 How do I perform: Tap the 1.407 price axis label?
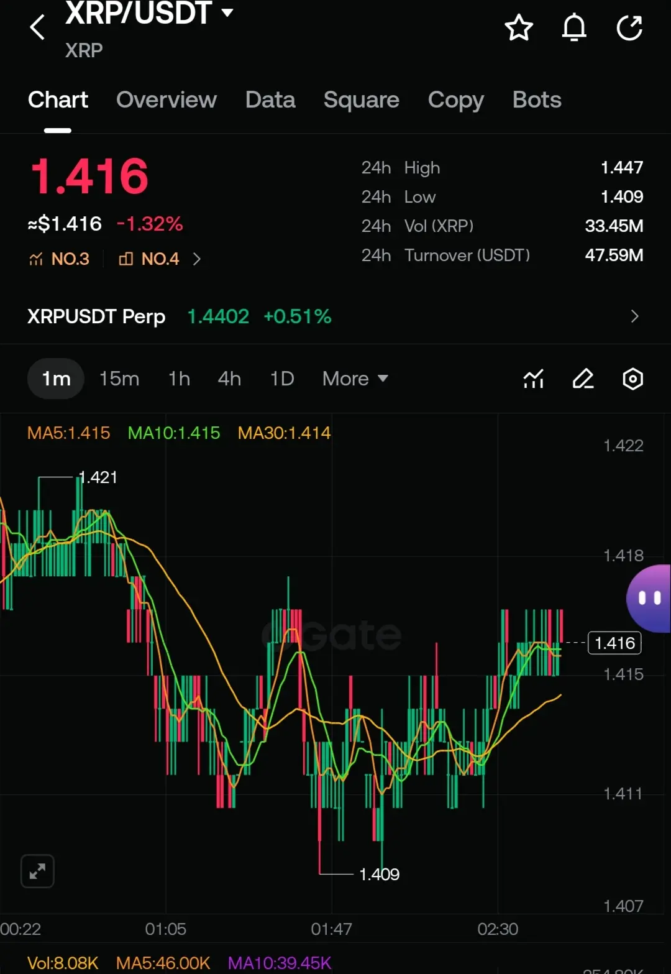[623, 906]
